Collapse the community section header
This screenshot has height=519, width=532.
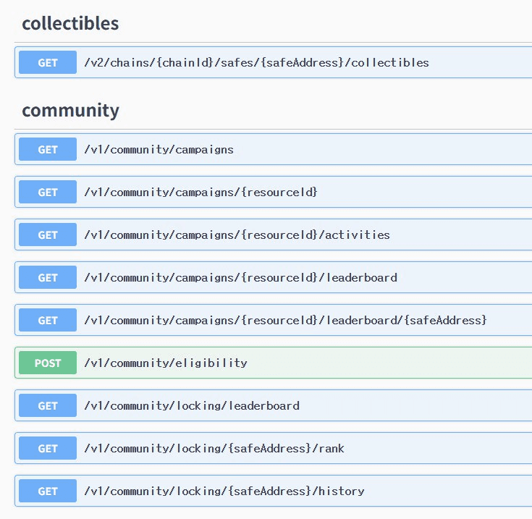(70, 110)
